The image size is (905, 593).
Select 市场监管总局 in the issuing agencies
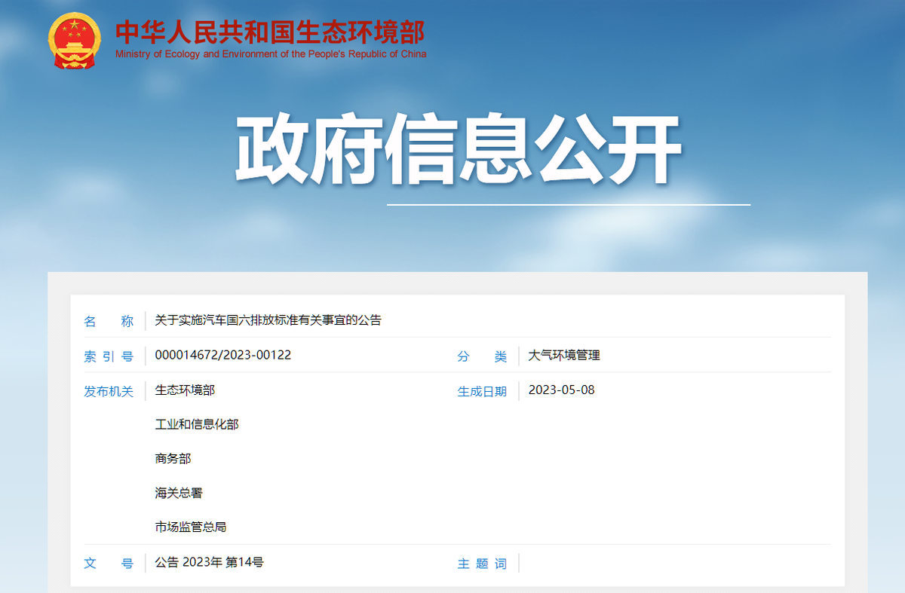(191, 527)
